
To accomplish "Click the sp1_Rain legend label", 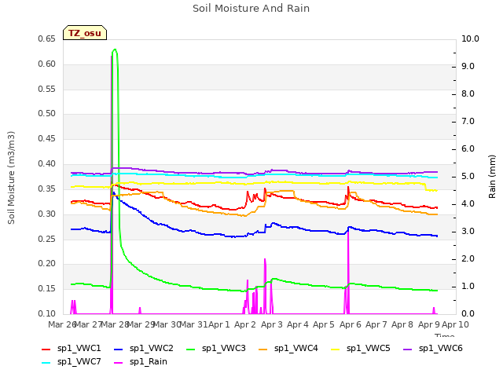I will (149, 361).
